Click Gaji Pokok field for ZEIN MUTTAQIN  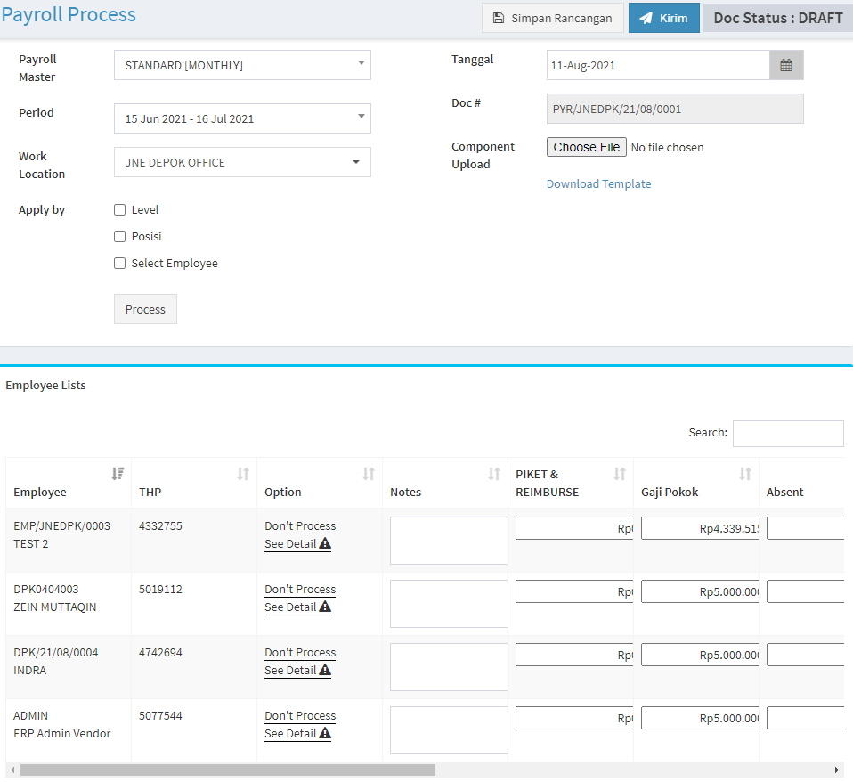tap(700, 591)
